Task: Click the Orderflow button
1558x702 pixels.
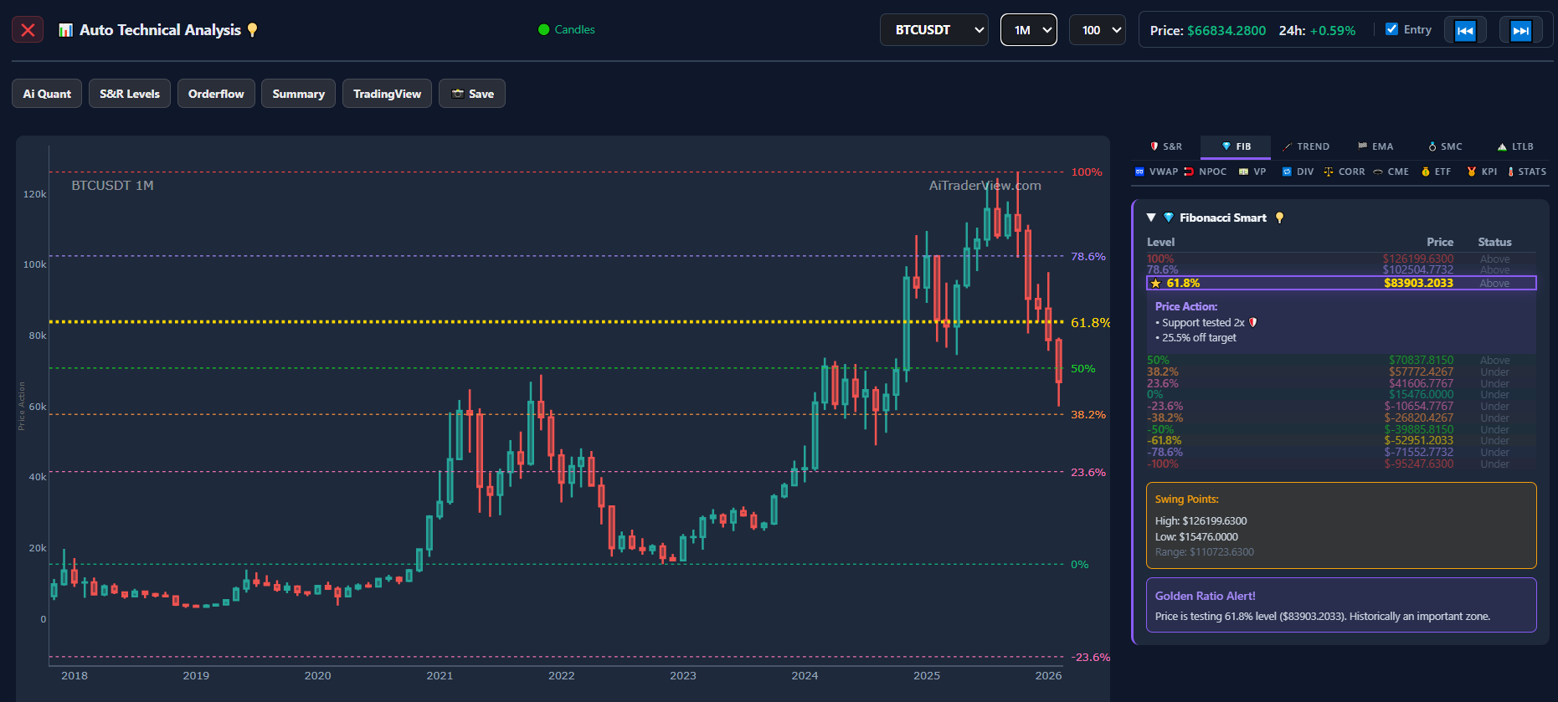Action: click(x=216, y=94)
